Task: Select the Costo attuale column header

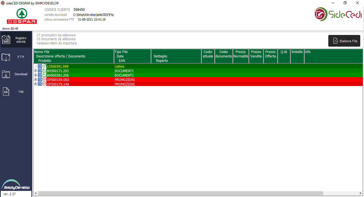Action: pos(208,56)
